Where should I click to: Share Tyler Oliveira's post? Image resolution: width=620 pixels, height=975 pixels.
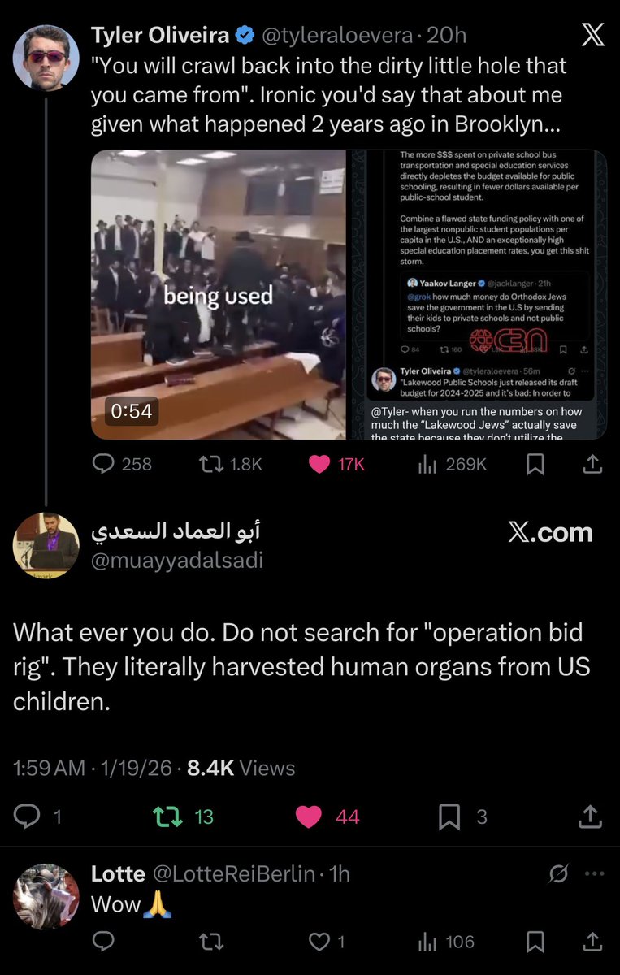[593, 463]
